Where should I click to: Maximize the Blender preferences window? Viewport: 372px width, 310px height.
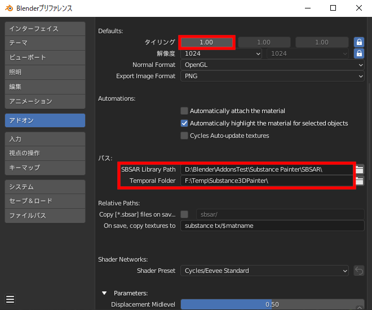click(333, 8)
